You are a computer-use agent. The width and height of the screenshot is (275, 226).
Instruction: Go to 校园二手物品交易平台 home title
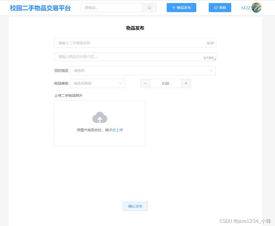pyautogui.click(x=40, y=8)
